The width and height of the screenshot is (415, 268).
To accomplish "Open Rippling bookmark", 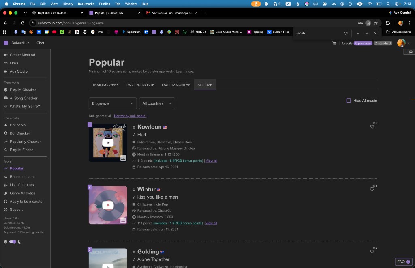I will tap(255, 32).
